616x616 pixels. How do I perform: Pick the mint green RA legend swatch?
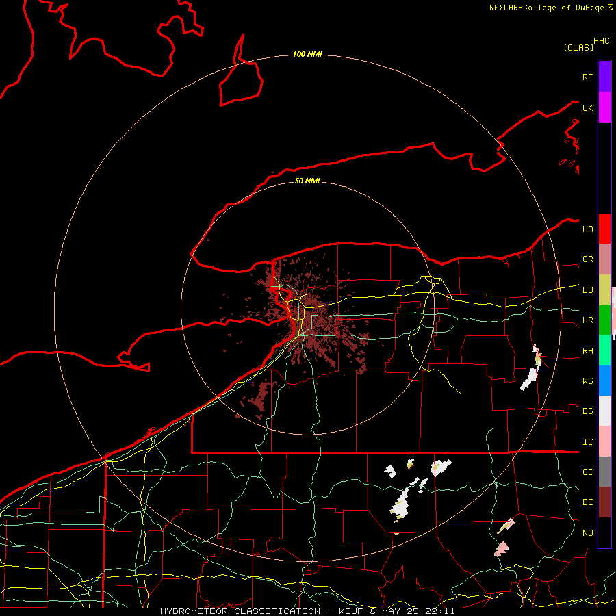pyautogui.click(x=604, y=350)
